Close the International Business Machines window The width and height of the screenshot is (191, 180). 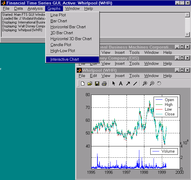pyautogui.click(x=187, y=47)
